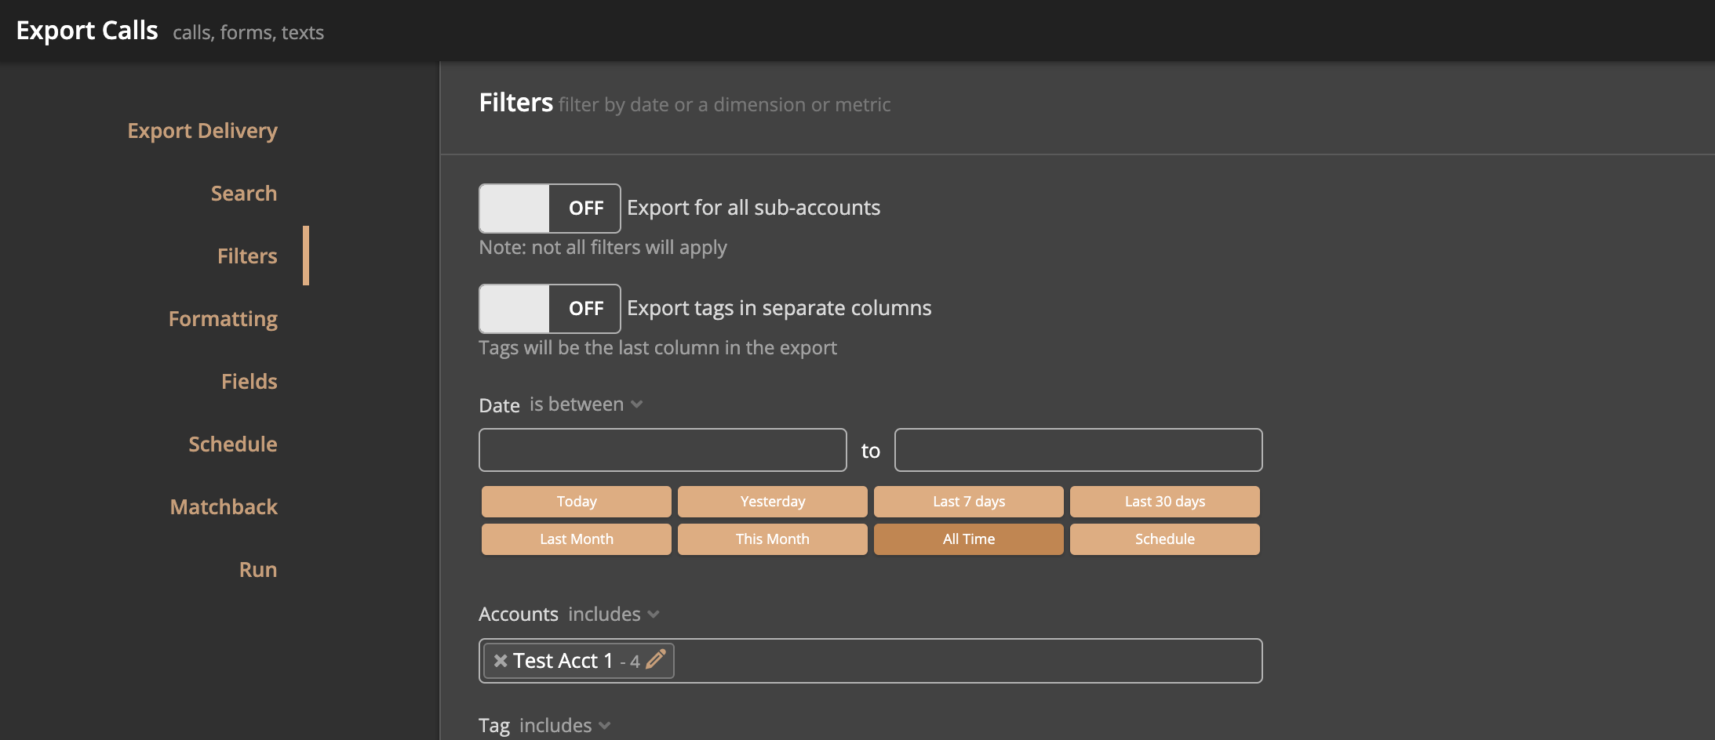Image resolution: width=1715 pixels, height=740 pixels.
Task: Click the Schedule date preset button
Action: coord(1165,539)
